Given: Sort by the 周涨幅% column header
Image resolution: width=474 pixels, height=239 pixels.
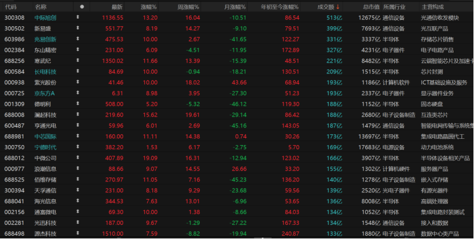Looking at the screenshot, I should [x=188, y=7].
